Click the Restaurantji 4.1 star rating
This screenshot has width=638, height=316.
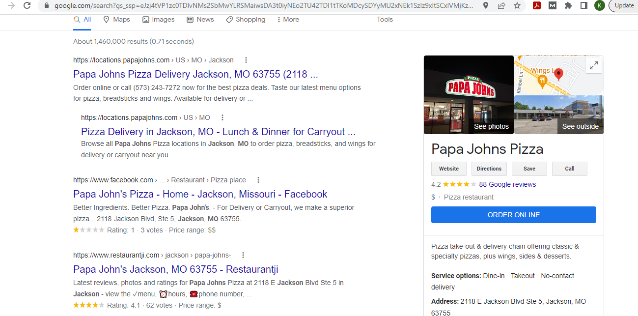coord(89,305)
